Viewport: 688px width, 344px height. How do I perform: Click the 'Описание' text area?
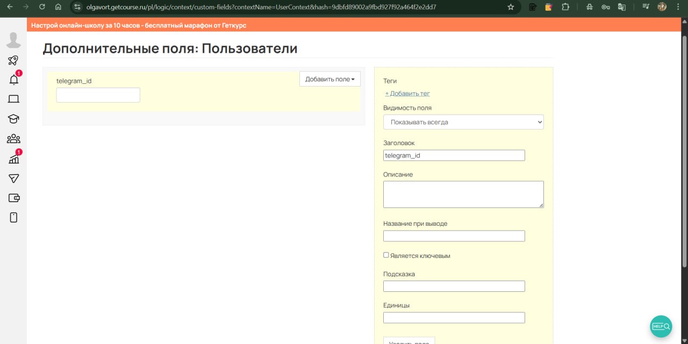[463, 194]
